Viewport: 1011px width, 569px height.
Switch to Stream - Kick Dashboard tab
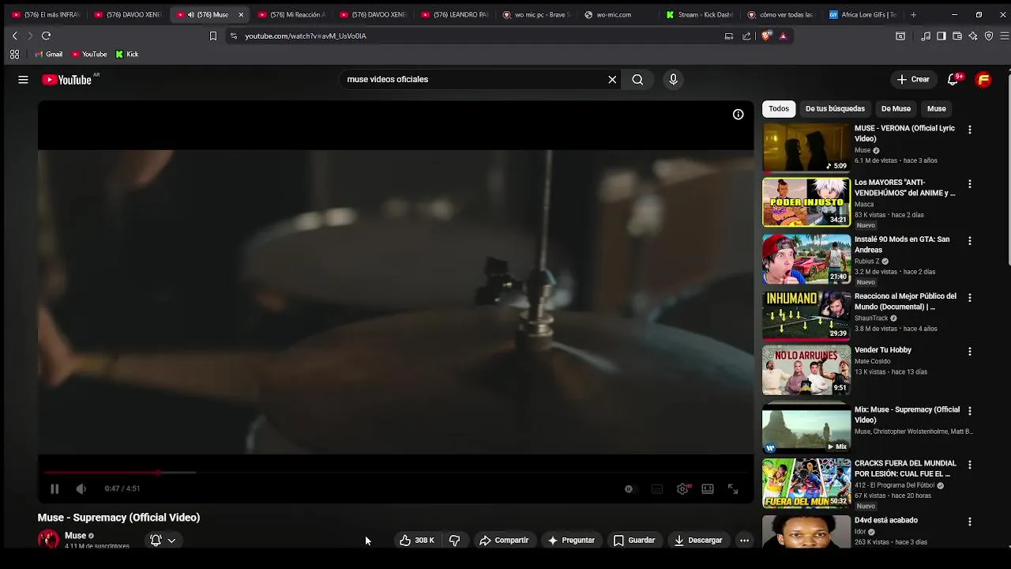(701, 14)
